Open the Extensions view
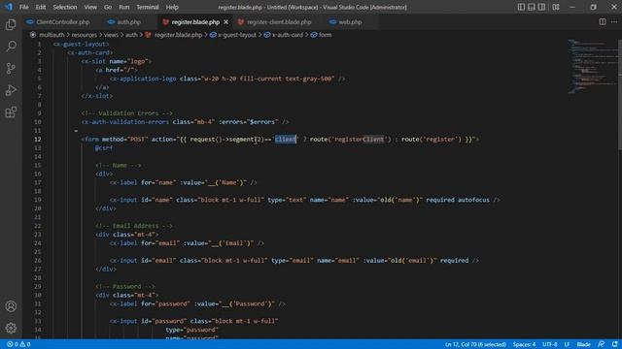622x349 pixels. click(11, 112)
